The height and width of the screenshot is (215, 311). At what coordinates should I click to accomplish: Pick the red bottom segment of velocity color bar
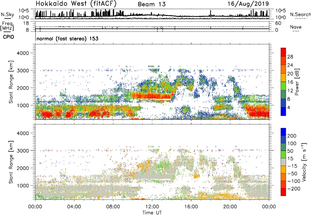coord(283,192)
